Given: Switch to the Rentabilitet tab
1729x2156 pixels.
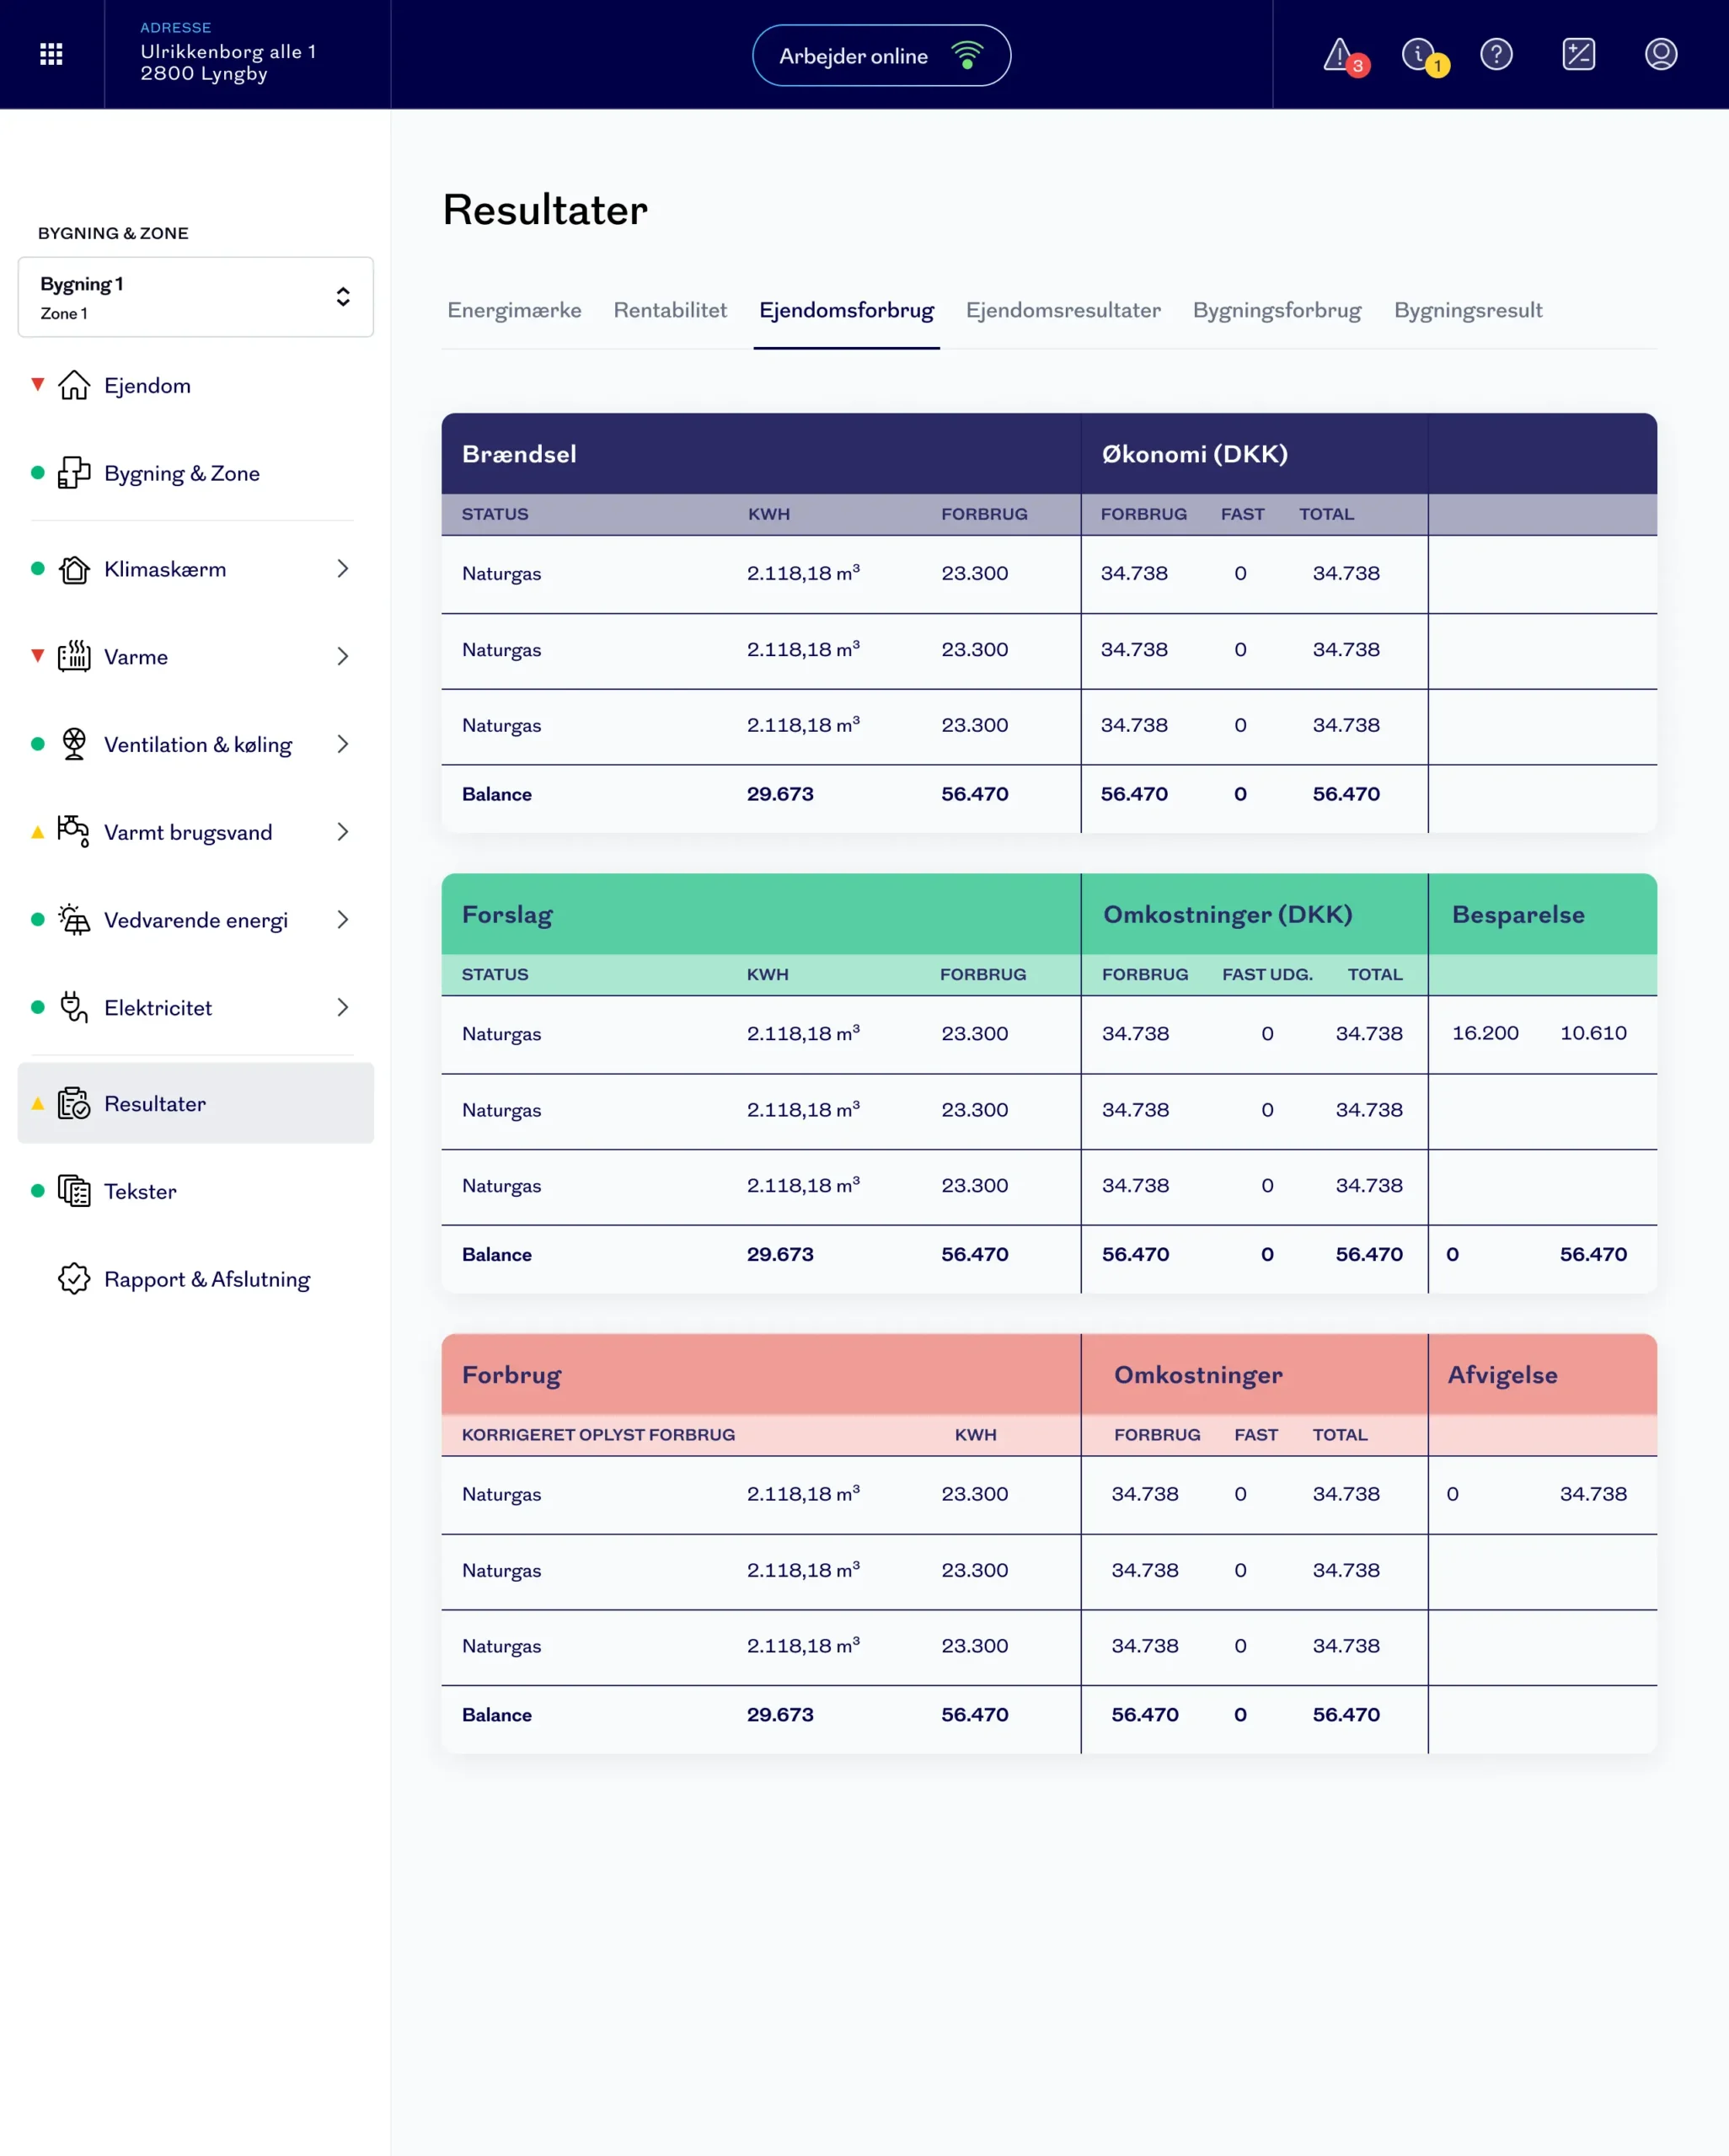Looking at the screenshot, I should [671, 310].
